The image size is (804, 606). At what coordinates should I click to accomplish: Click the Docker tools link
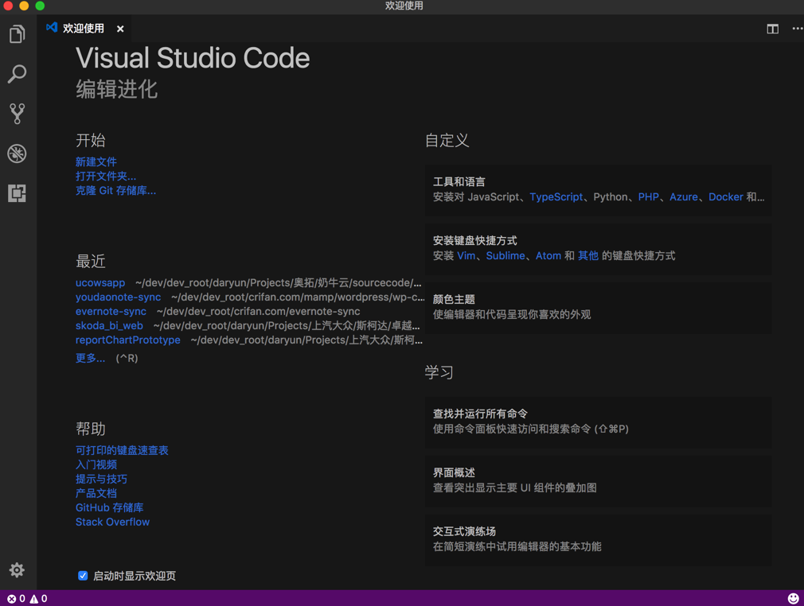point(725,196)
